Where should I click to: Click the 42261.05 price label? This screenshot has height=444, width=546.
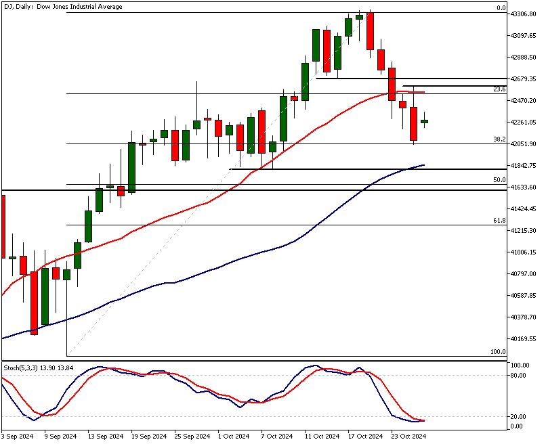523,122
